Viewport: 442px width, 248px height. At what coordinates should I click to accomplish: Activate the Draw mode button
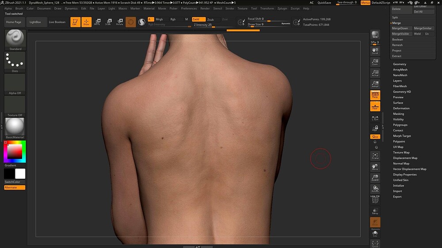[86, 22]
